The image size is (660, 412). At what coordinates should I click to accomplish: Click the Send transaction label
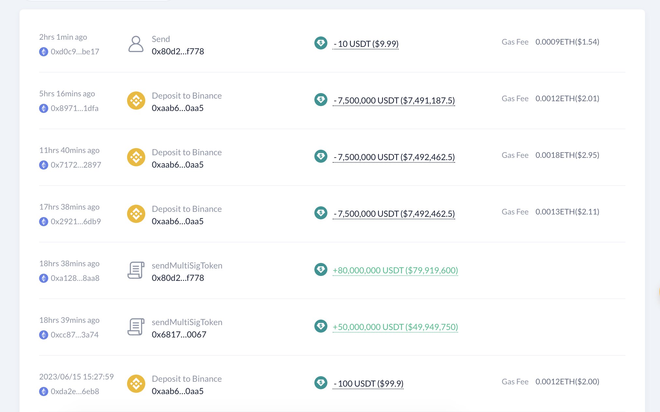161,39
